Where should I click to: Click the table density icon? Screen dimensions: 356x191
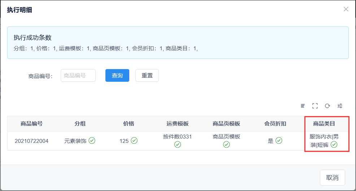pos(303,106)
